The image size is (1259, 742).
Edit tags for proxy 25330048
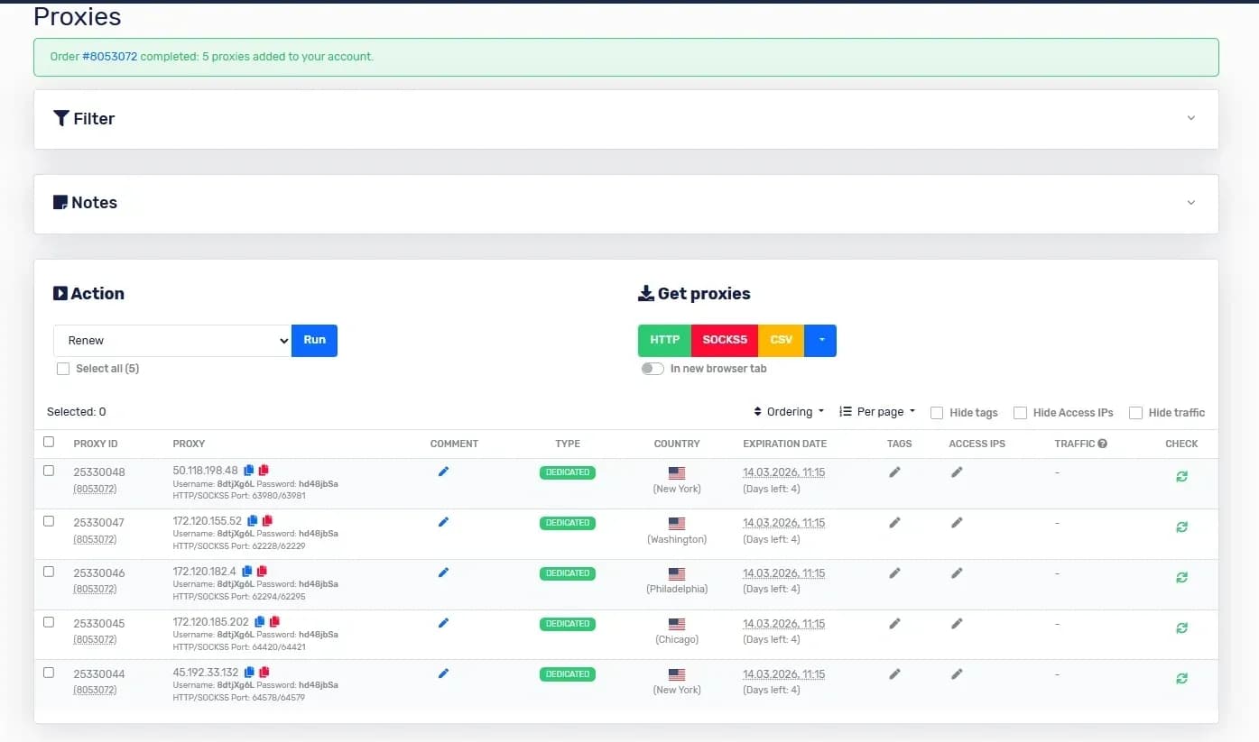point(894,472)
